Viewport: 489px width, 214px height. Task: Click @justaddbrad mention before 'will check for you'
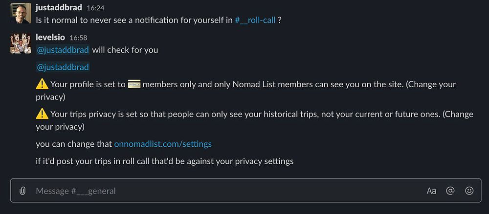pyautogui.click(x=63, y=50)
